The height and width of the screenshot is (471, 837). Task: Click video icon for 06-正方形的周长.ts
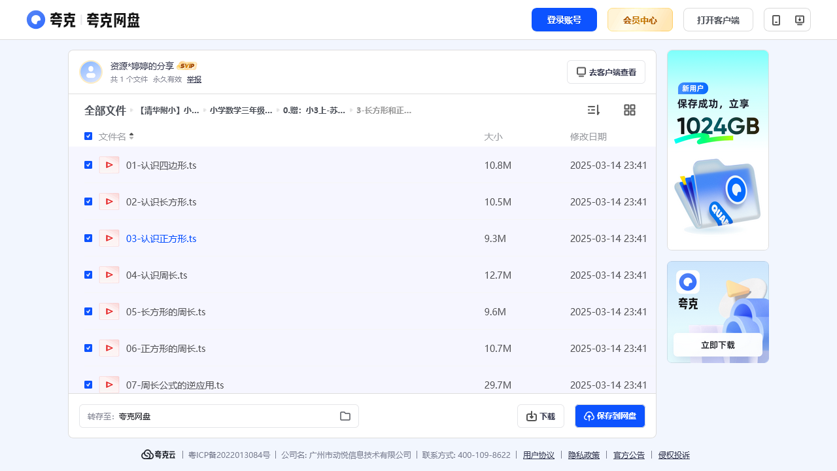pos(109,348)
